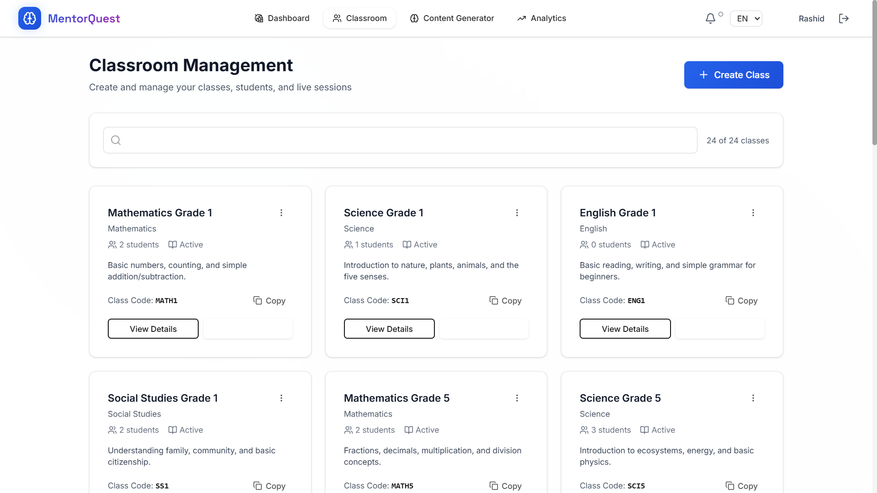
Task: Open options menu for Mathematics Grade 1
Action: (281, 213)
